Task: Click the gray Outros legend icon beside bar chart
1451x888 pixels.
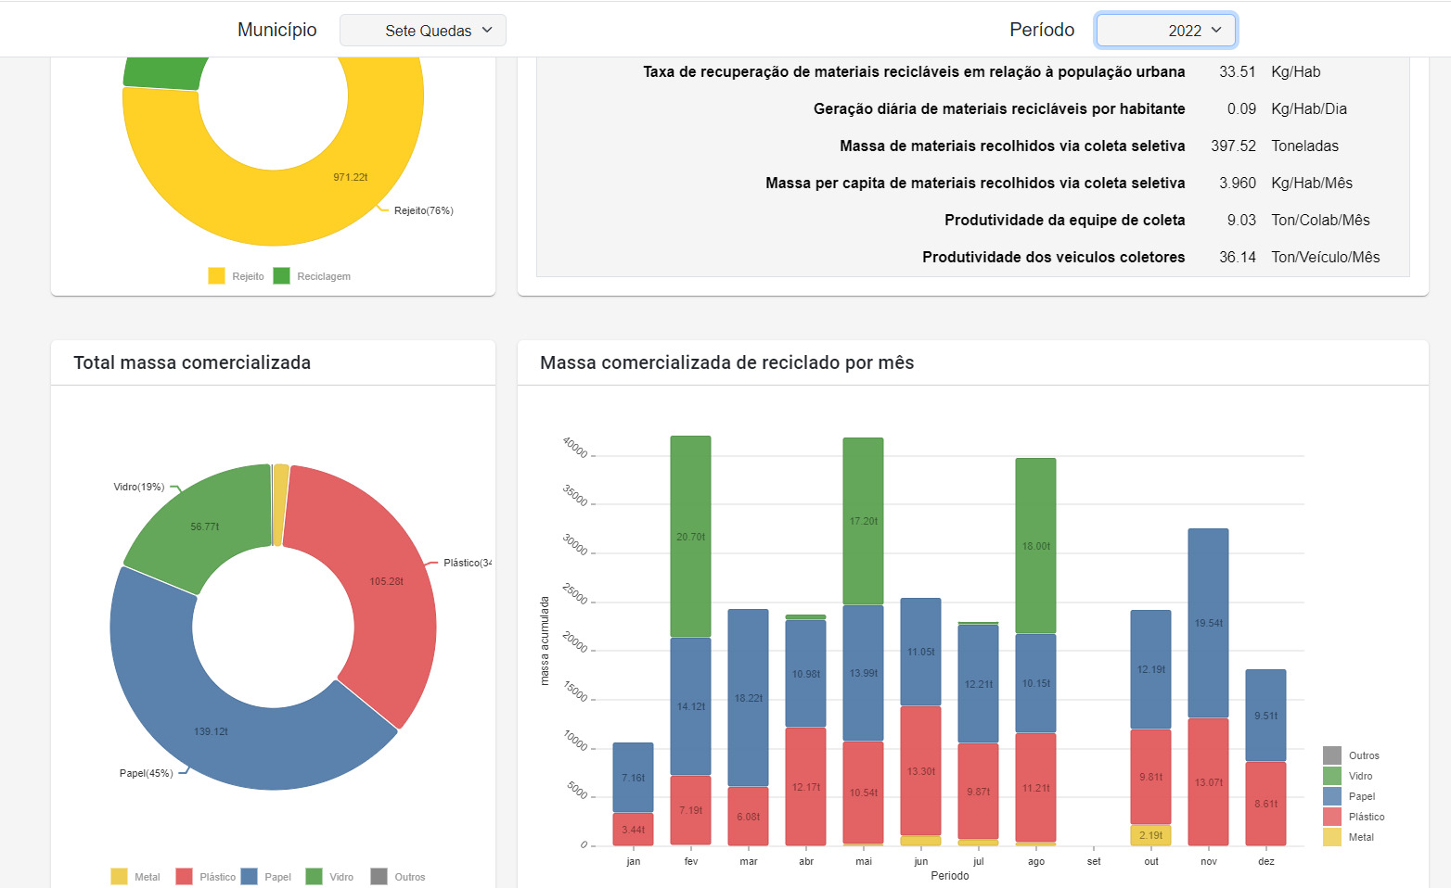Action: (x=1332, y=755)
